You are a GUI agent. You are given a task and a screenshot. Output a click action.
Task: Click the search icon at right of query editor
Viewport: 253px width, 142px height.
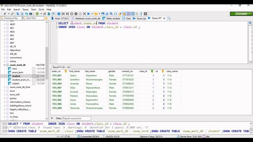click(250, 23)
